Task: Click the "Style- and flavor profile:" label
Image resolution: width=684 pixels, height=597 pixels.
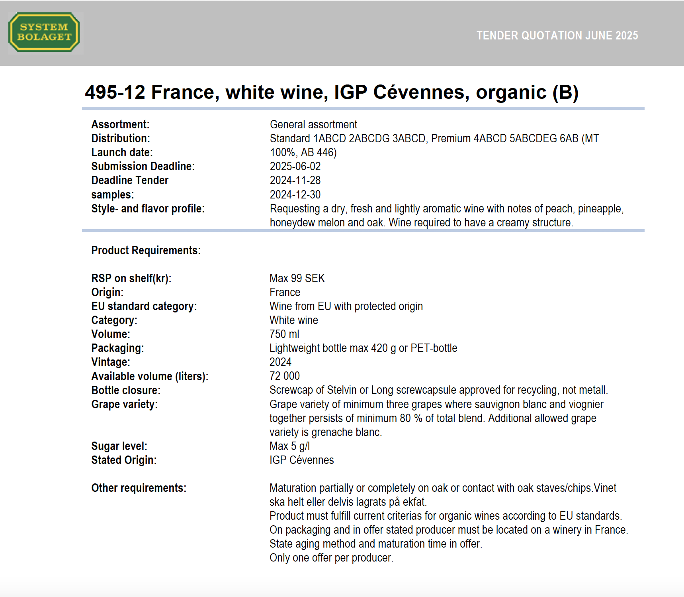Action: (x=148, y=209)
